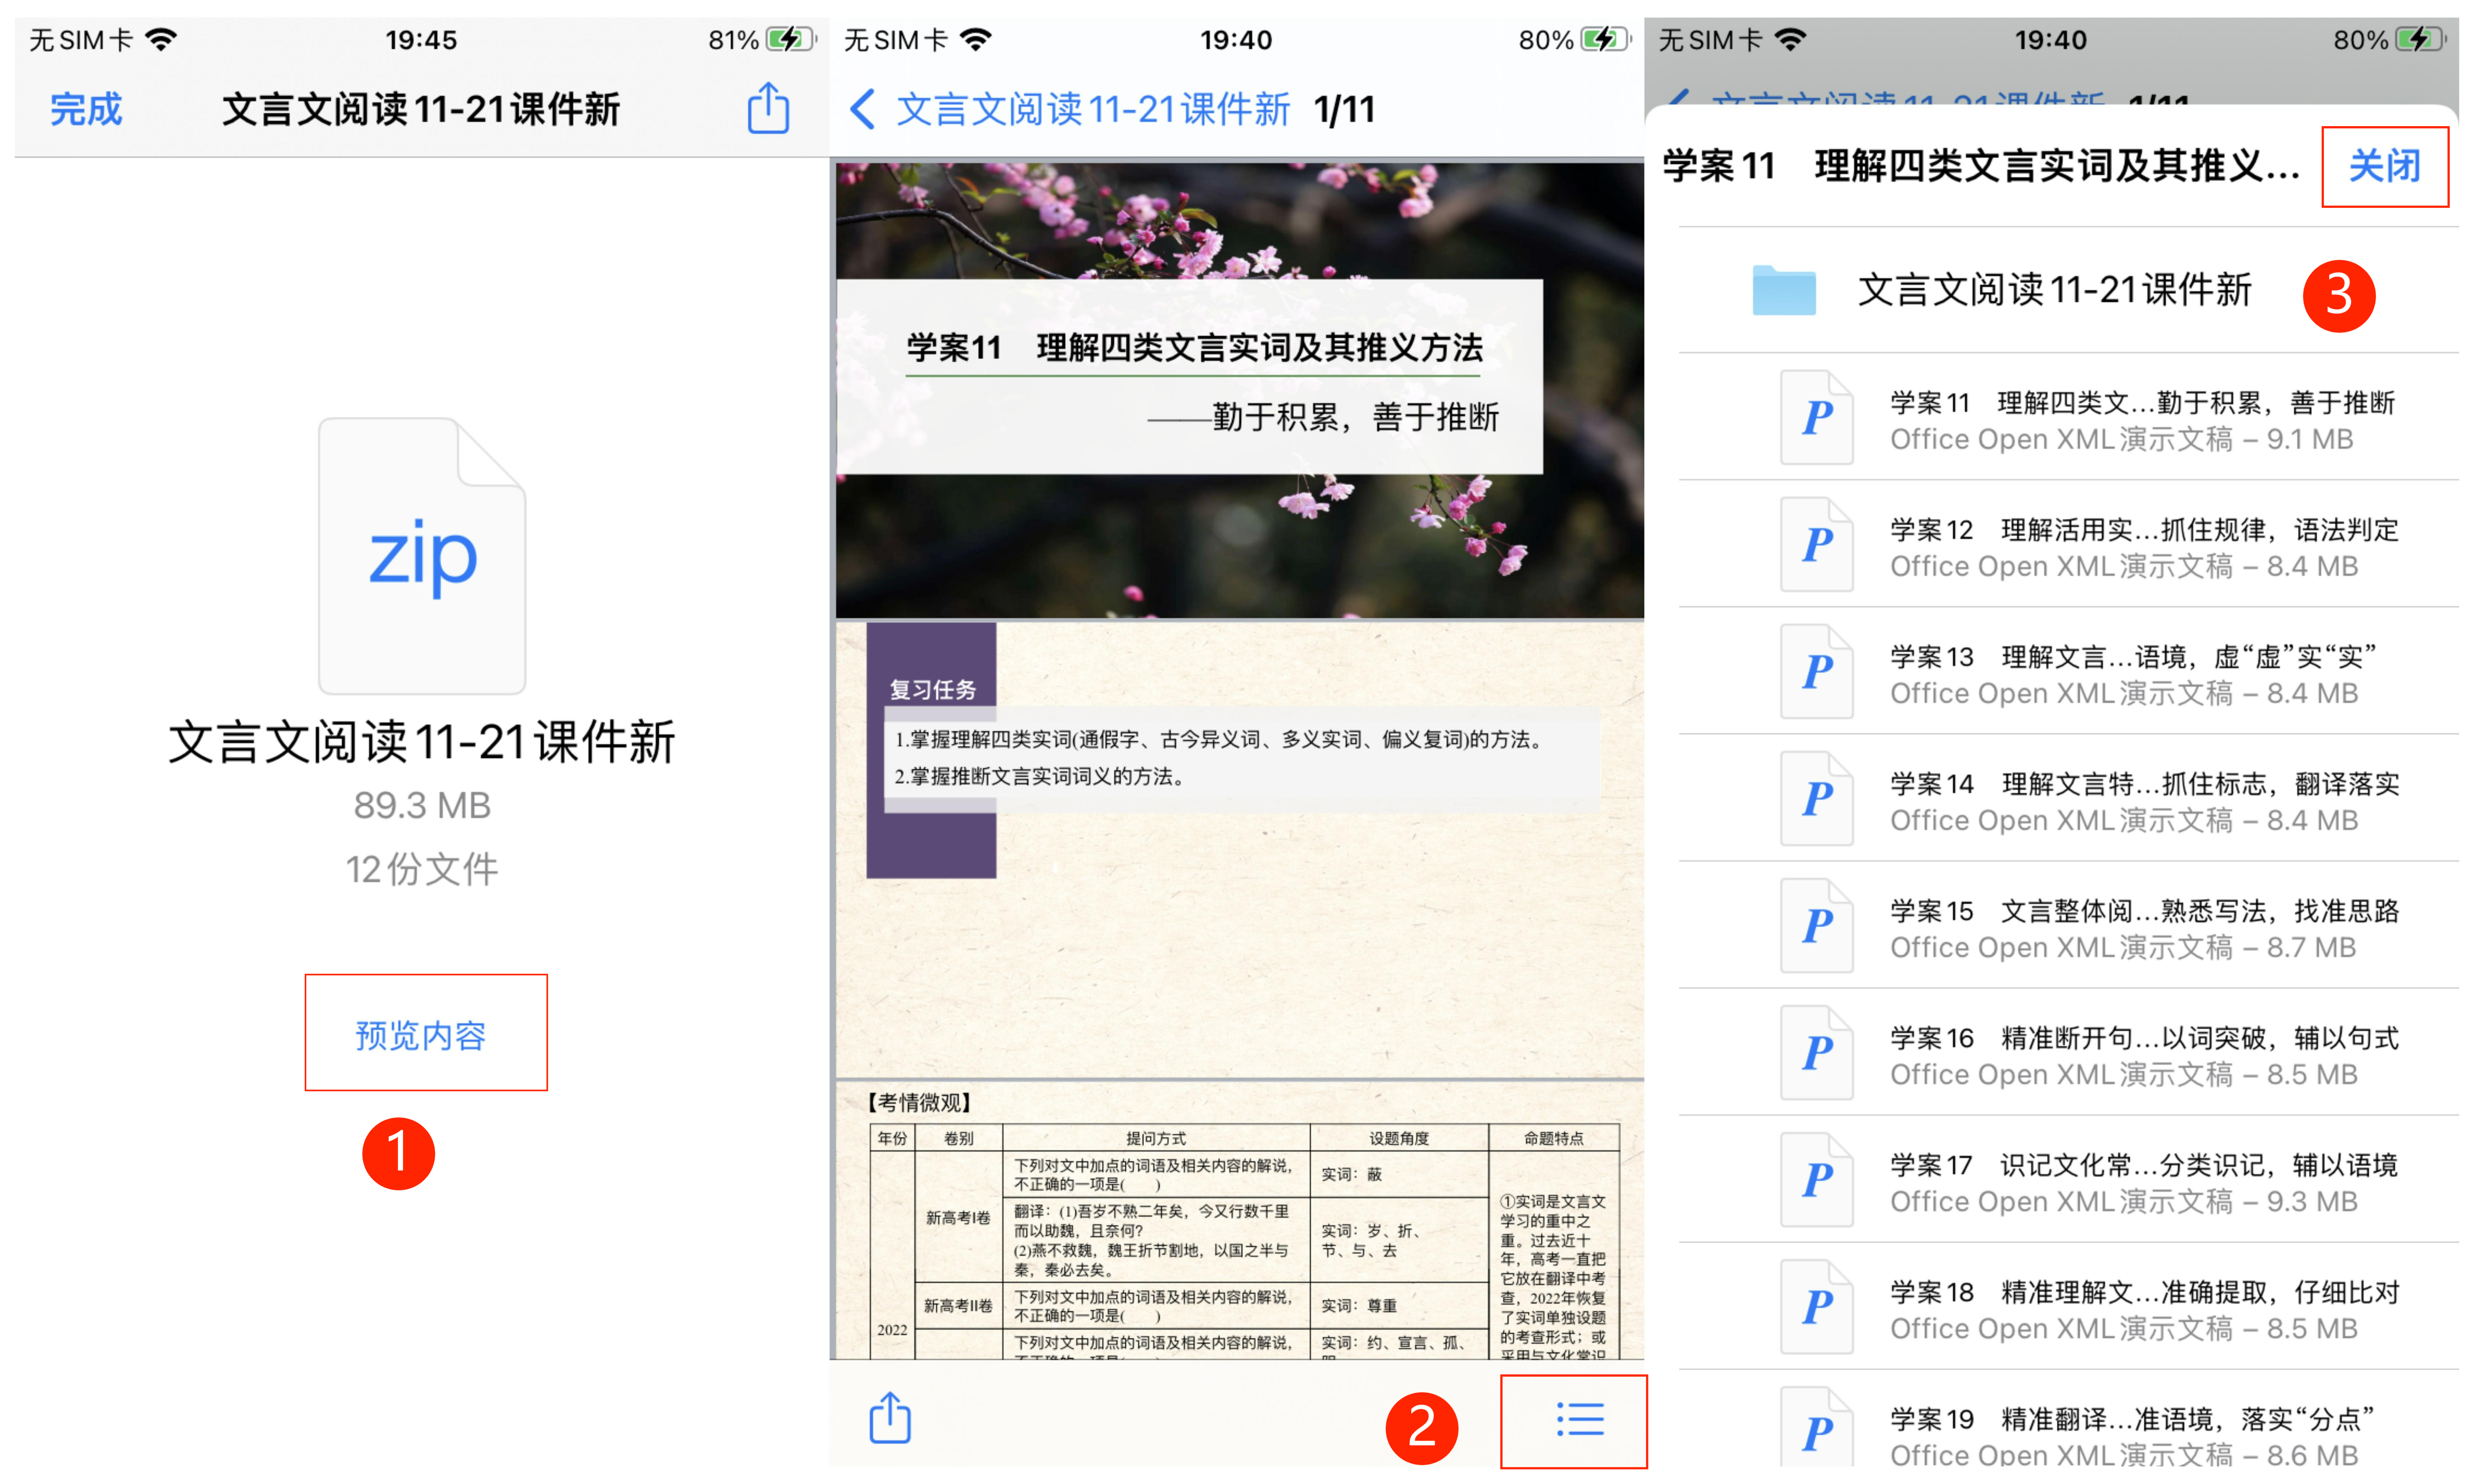Tap the large zip file icon
2474x1484 pixels.
click(422, 556)
